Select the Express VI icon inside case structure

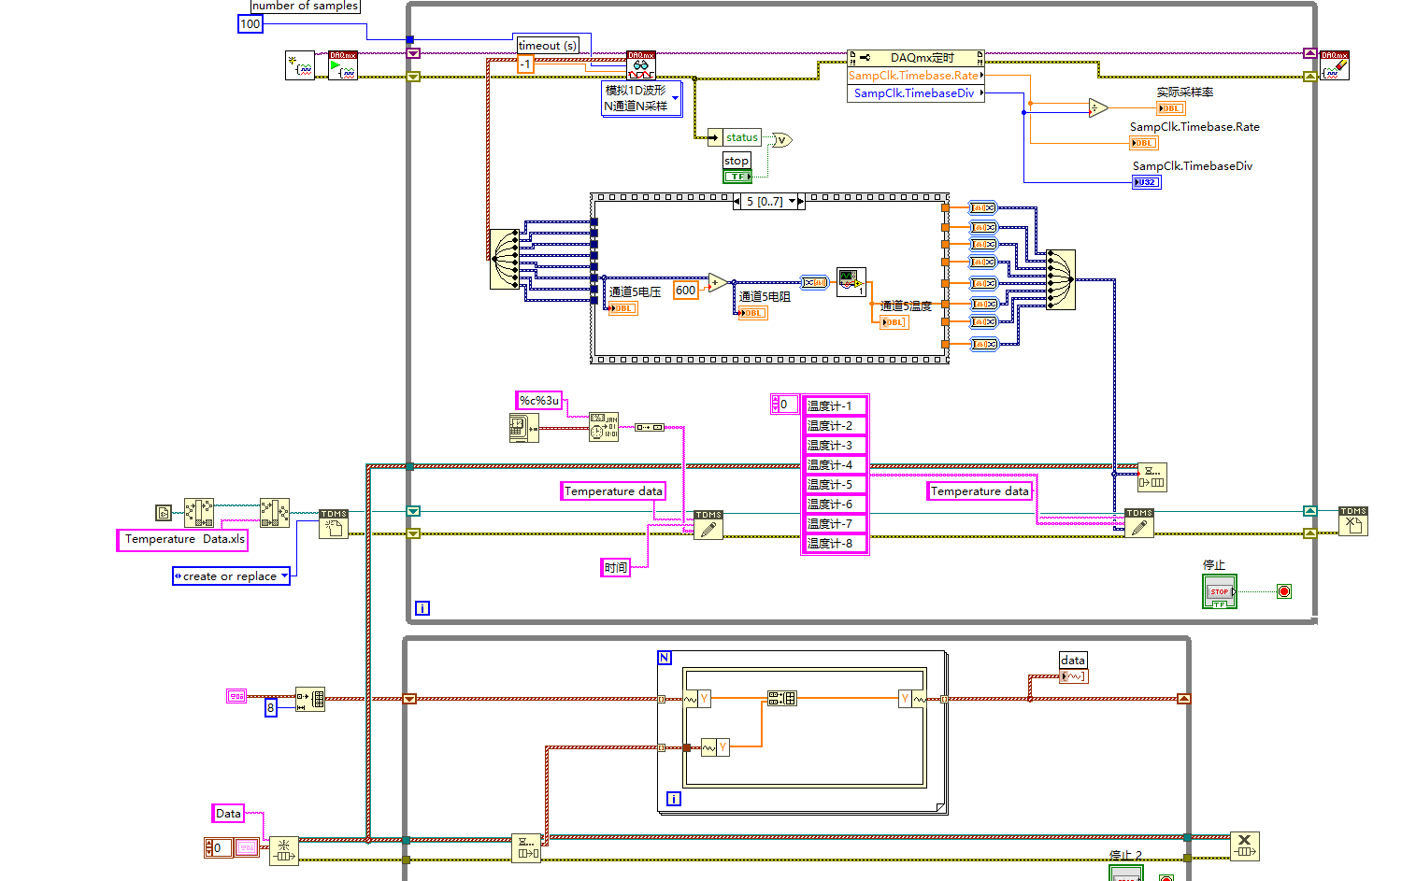click(x=851, y=282)
